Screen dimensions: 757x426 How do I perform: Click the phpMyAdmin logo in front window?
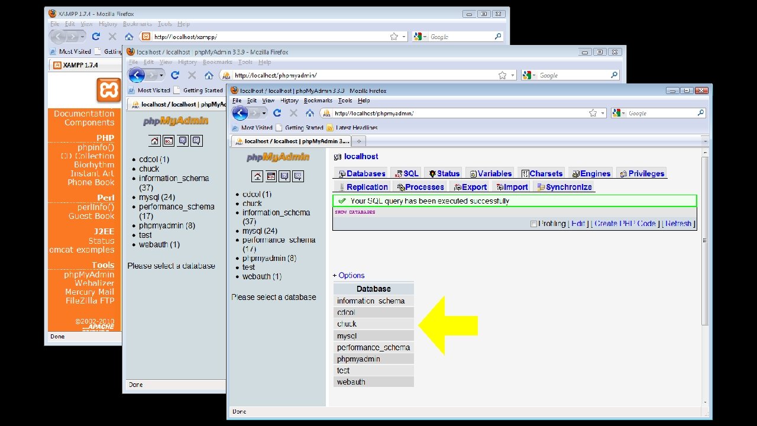click(x=278, y=157)
